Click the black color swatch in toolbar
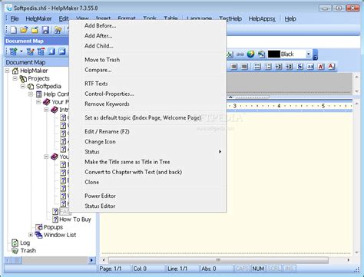Screen dimensions: 364x277 pyautogui.click(x=274, y=54)
